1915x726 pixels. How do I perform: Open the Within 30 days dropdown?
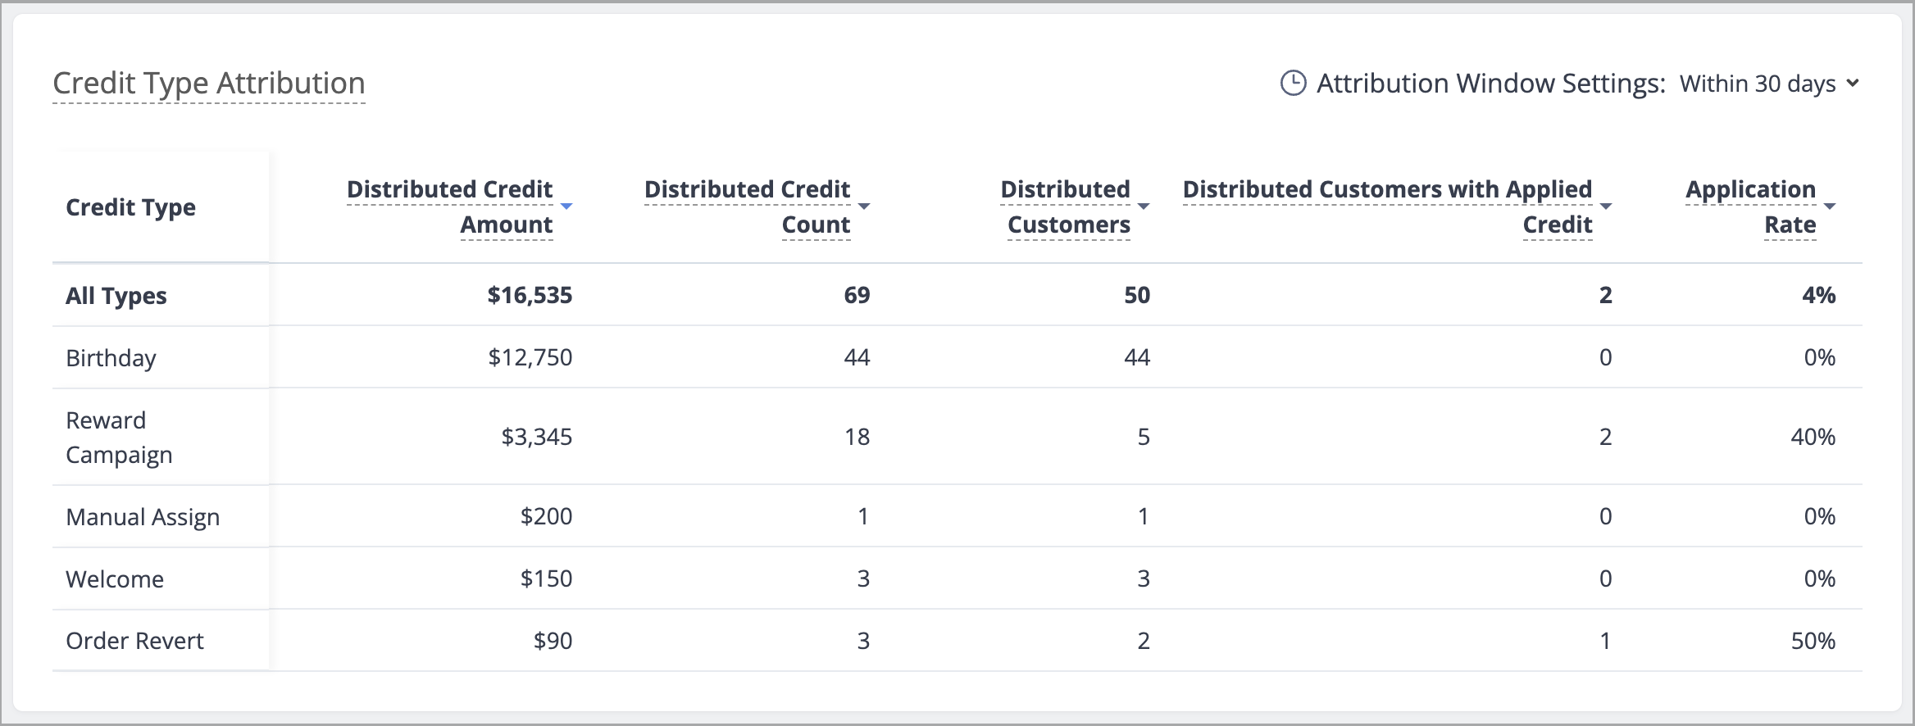click(x=1769, y=84)
